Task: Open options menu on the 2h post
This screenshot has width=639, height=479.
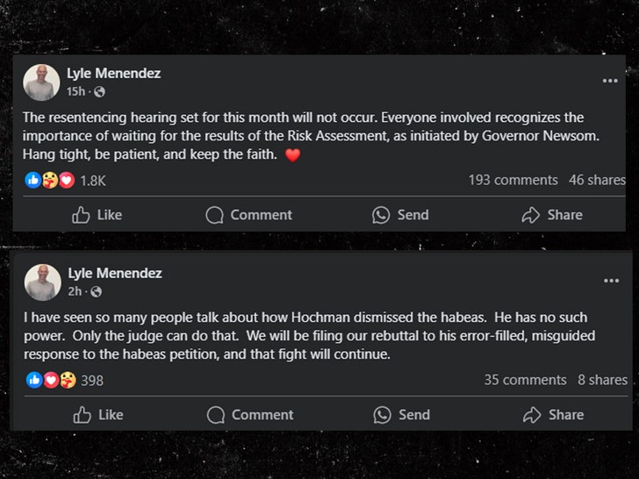Action: tap(611, 281)
